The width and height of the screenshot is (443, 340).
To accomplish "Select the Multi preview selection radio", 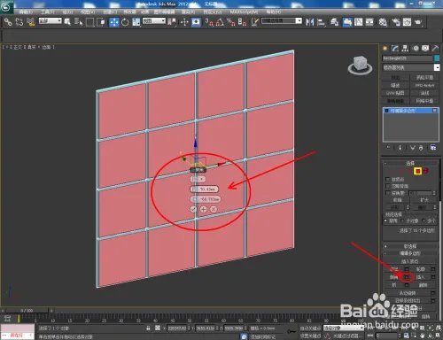I will click(424, 220).
